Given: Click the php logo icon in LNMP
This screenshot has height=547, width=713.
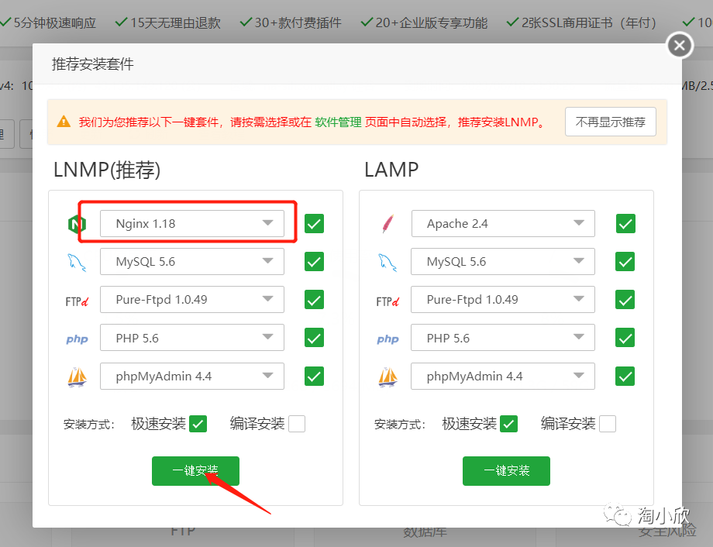Looking at the screenshot, I should tap(77, 339).
